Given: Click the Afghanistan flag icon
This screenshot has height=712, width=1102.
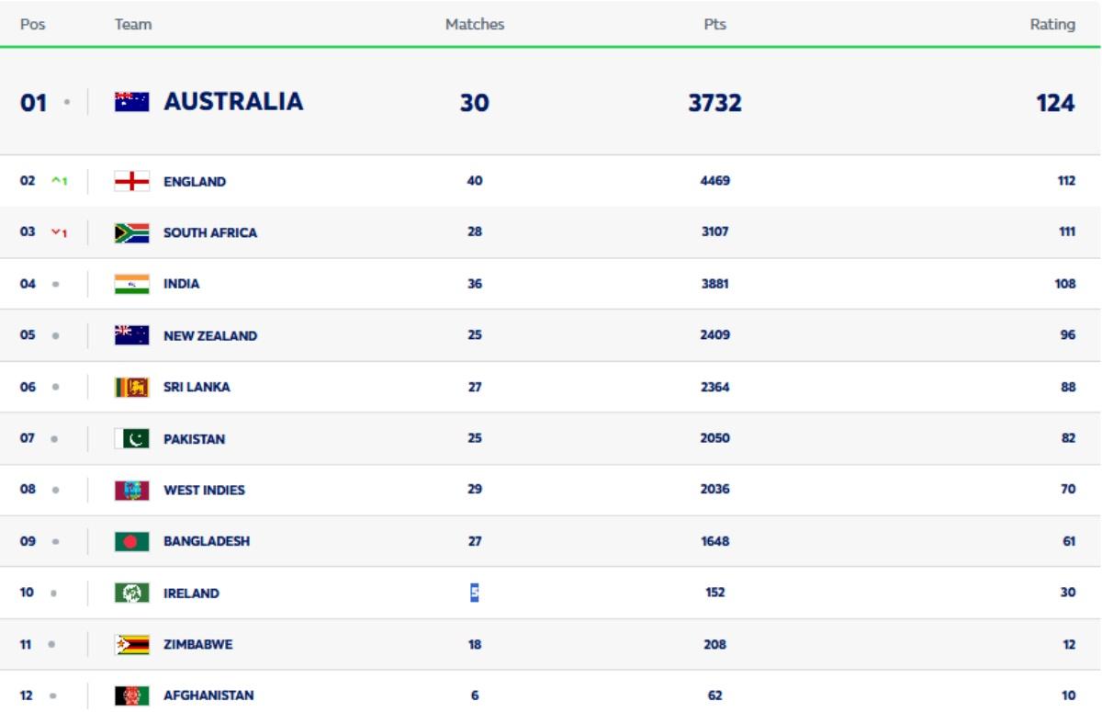Looking at the screenshot, I should (x=131, y=695).
